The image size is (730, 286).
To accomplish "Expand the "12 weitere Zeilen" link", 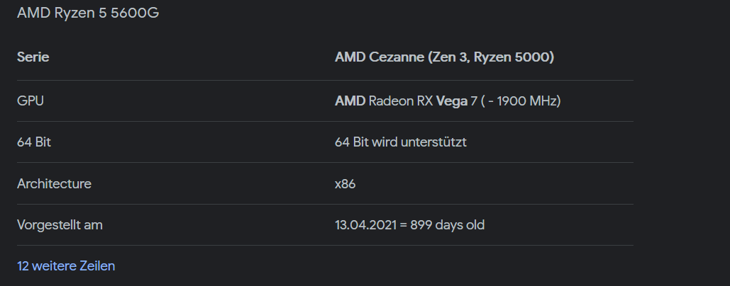I will tap(66, 266).
